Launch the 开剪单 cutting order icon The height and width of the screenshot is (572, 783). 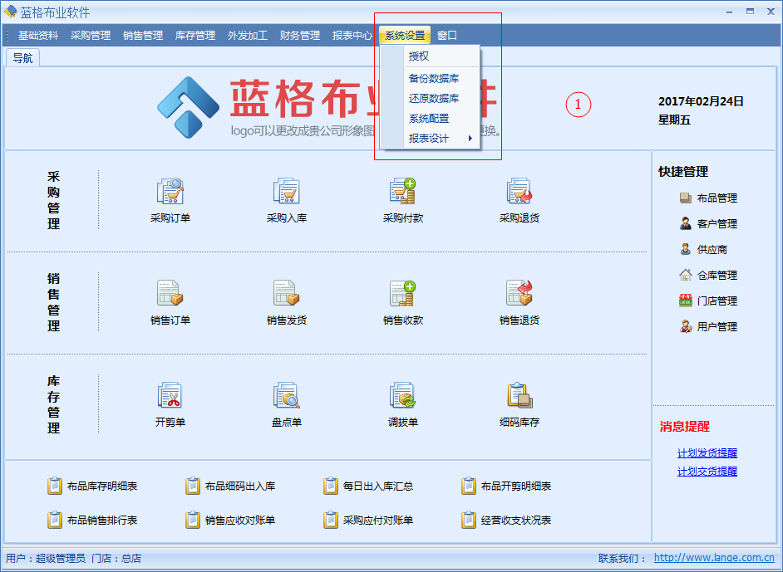(x=170, y=396)
